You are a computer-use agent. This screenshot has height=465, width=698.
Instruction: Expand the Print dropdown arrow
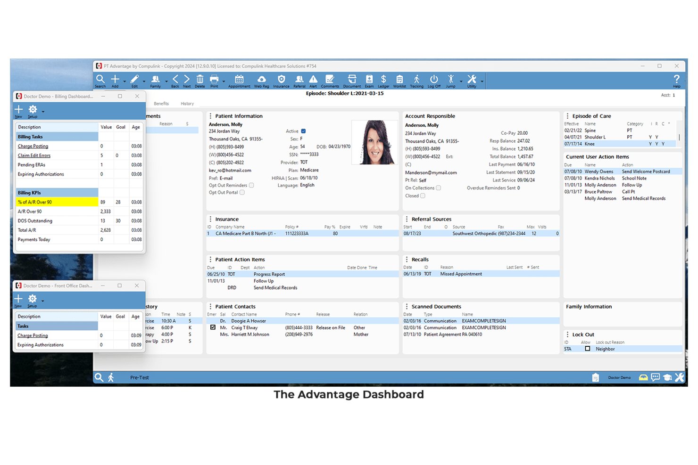tap(224, 82)
